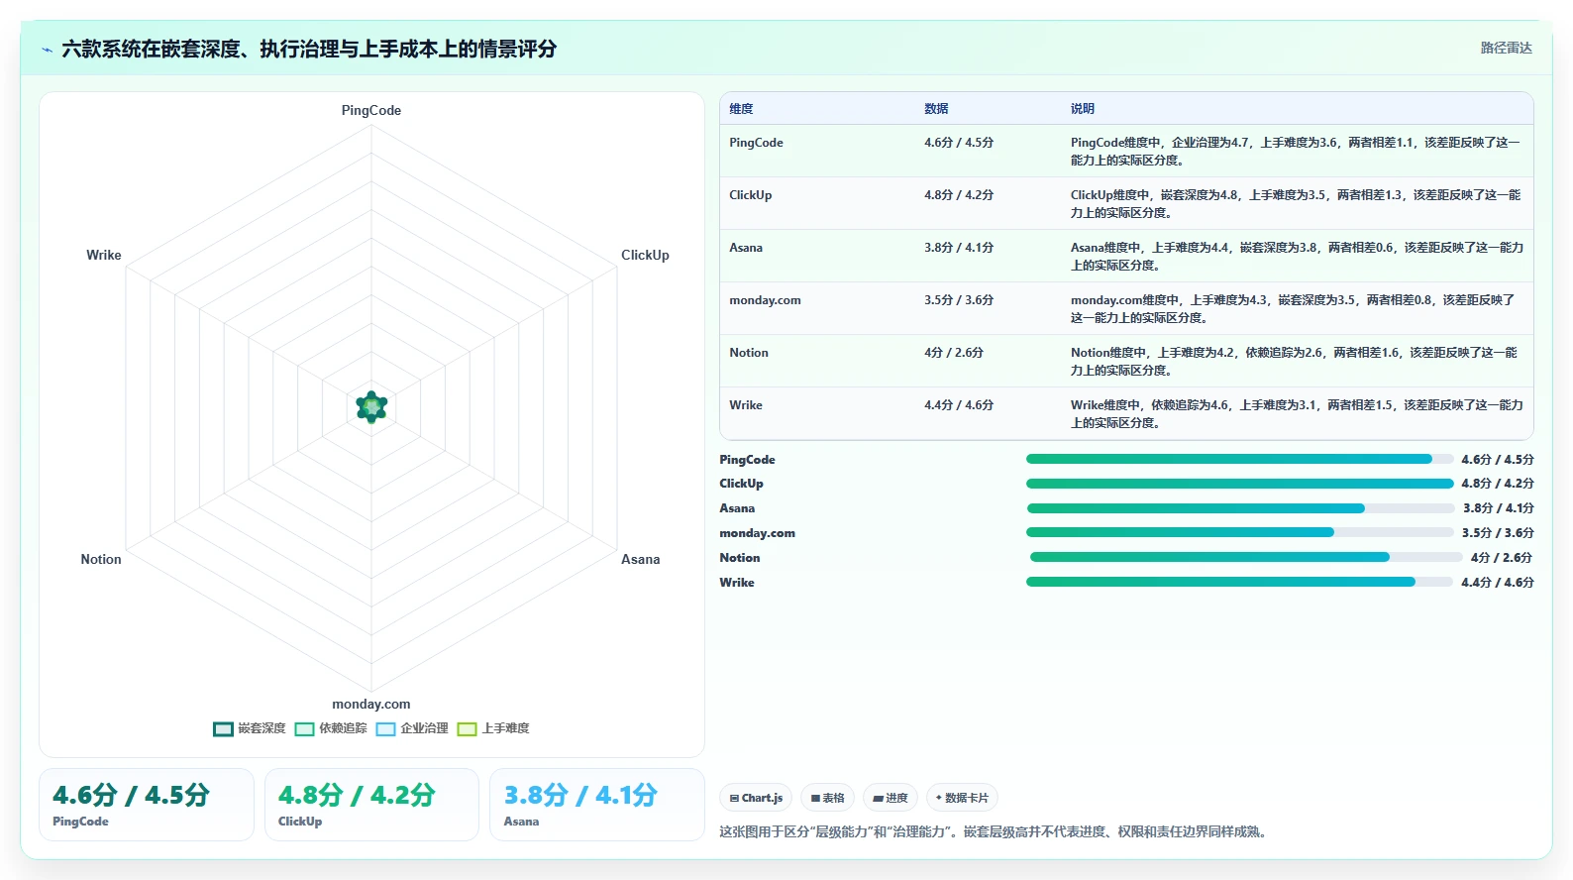1573x880 pixels.
Task: Click the radar data polygon at chart center
Action: pos(371,406)
